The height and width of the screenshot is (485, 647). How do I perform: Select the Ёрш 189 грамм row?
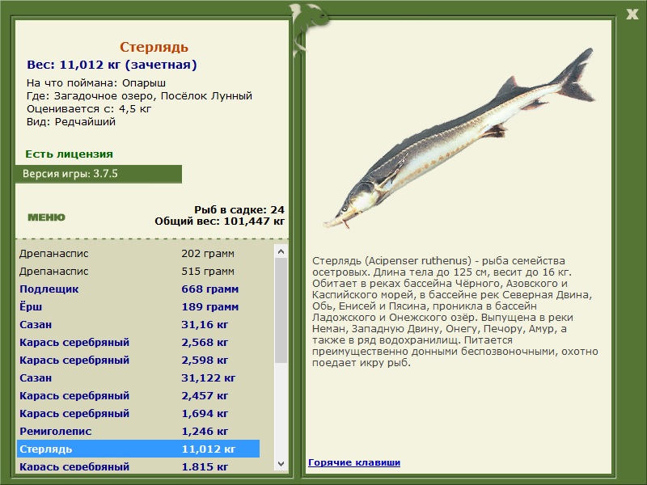(138, 306)
